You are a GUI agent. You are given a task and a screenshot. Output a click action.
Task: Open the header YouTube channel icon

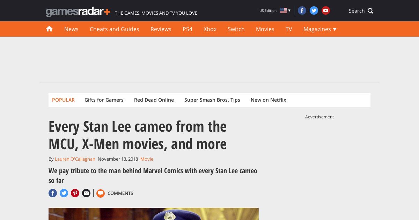(x=326, y=10)
